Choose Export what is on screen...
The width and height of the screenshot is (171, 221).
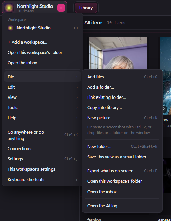(122, 171)
